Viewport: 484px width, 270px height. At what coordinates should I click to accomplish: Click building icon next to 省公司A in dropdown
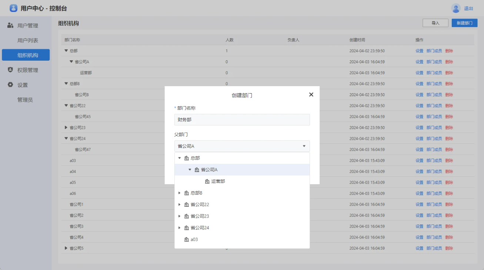[x=197, y=170]
